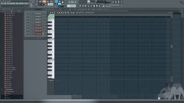Open Piano roll target channel reFX Nexus #4
Image resolution: width=184 pixels, height=103 pixels.
point(89,13)
